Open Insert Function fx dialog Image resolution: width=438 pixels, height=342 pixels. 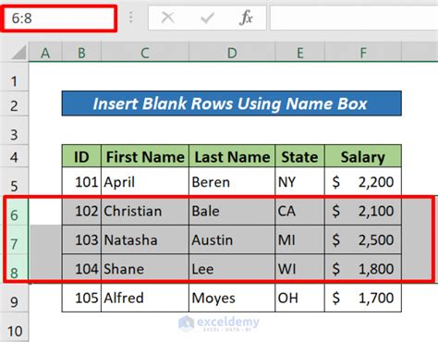246,18
